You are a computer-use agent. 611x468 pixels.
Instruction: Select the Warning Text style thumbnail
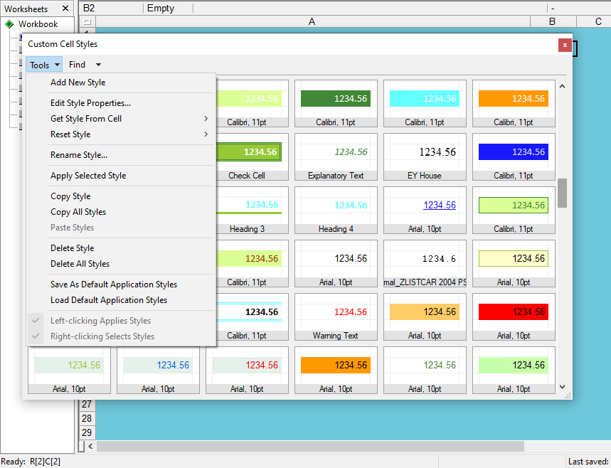point(336,317)
